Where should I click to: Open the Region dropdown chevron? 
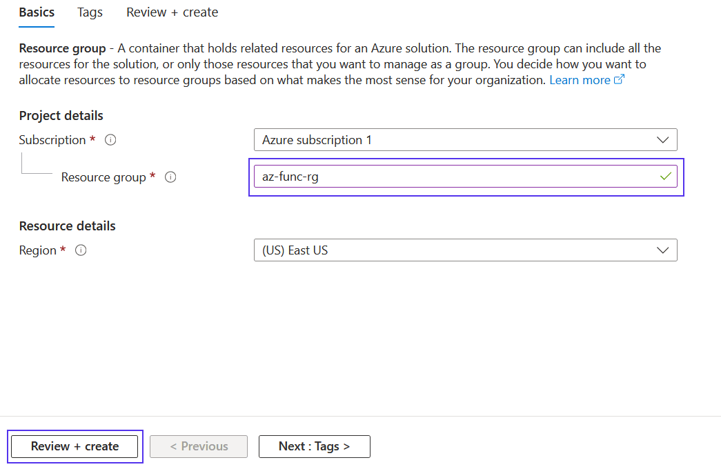(x=663, y=250)
